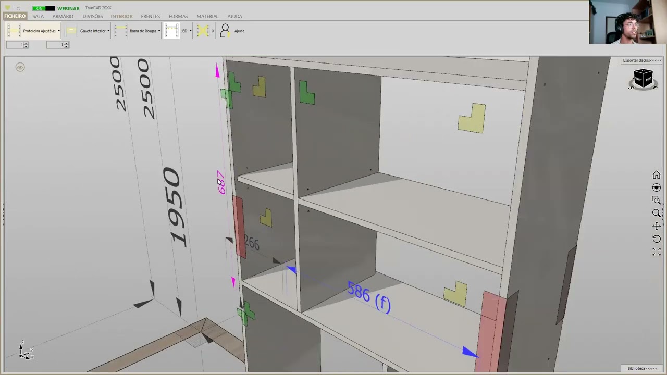Activate the magnifier zoom tool
This screenshot has width=667, height=375.
click(x=657, y=213)
